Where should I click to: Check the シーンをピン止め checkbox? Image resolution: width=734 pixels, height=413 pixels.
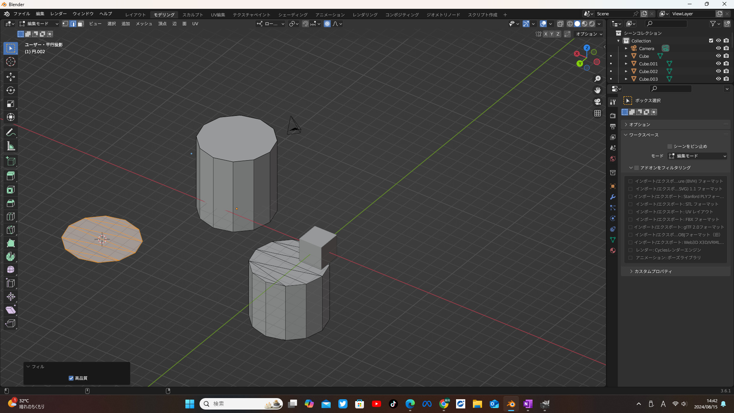[x=670, y=146]
